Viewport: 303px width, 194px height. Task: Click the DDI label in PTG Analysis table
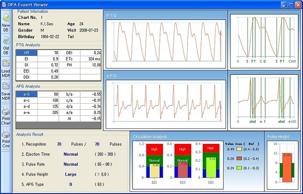point(27,77)
